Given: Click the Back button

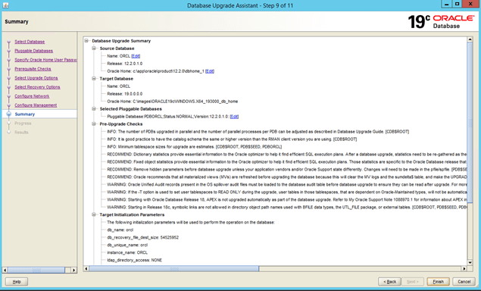Looking at the screenshot, I should [389, 281].
